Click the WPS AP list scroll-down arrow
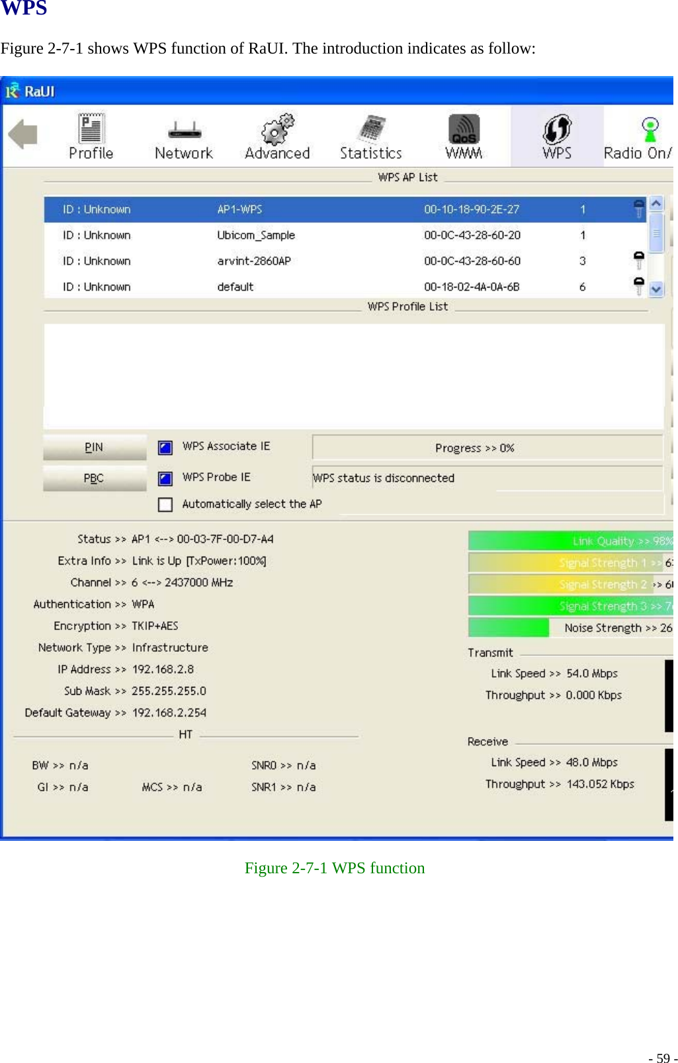Image resolution: width=678 pixels, height=1063 pixels. 656,289
